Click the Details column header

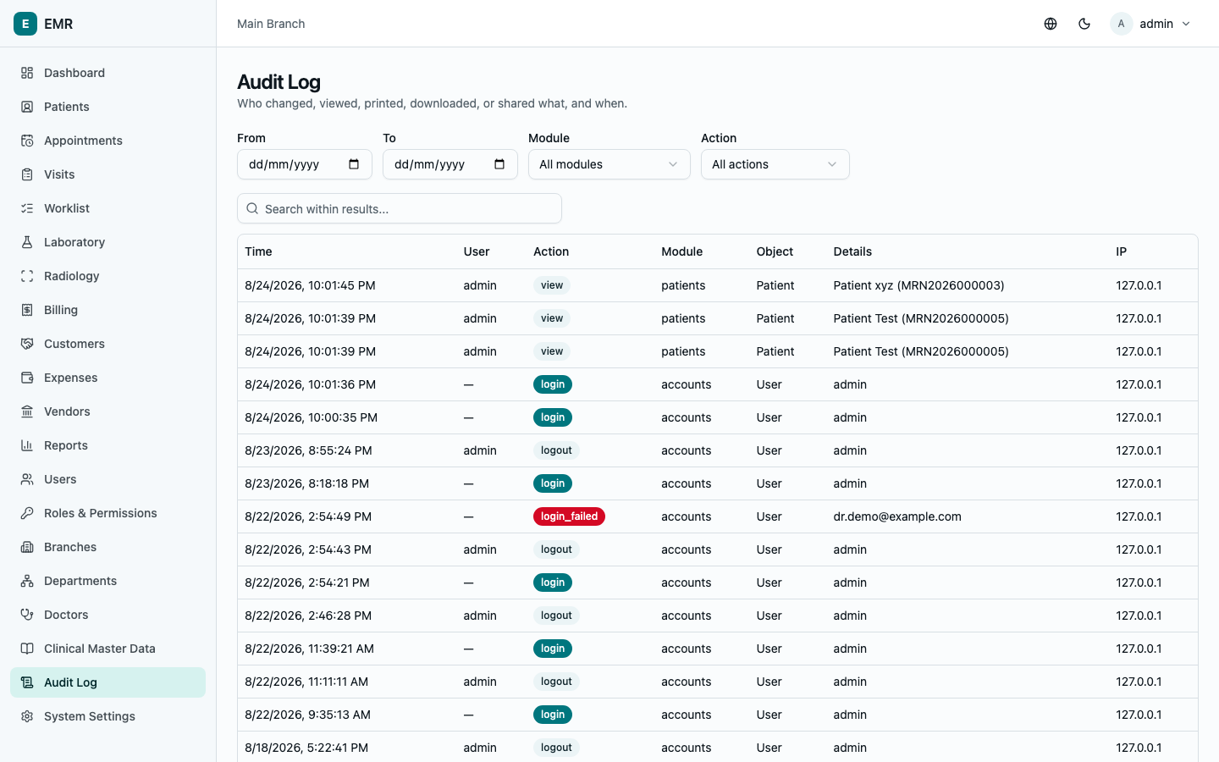(x=852, y=251)
